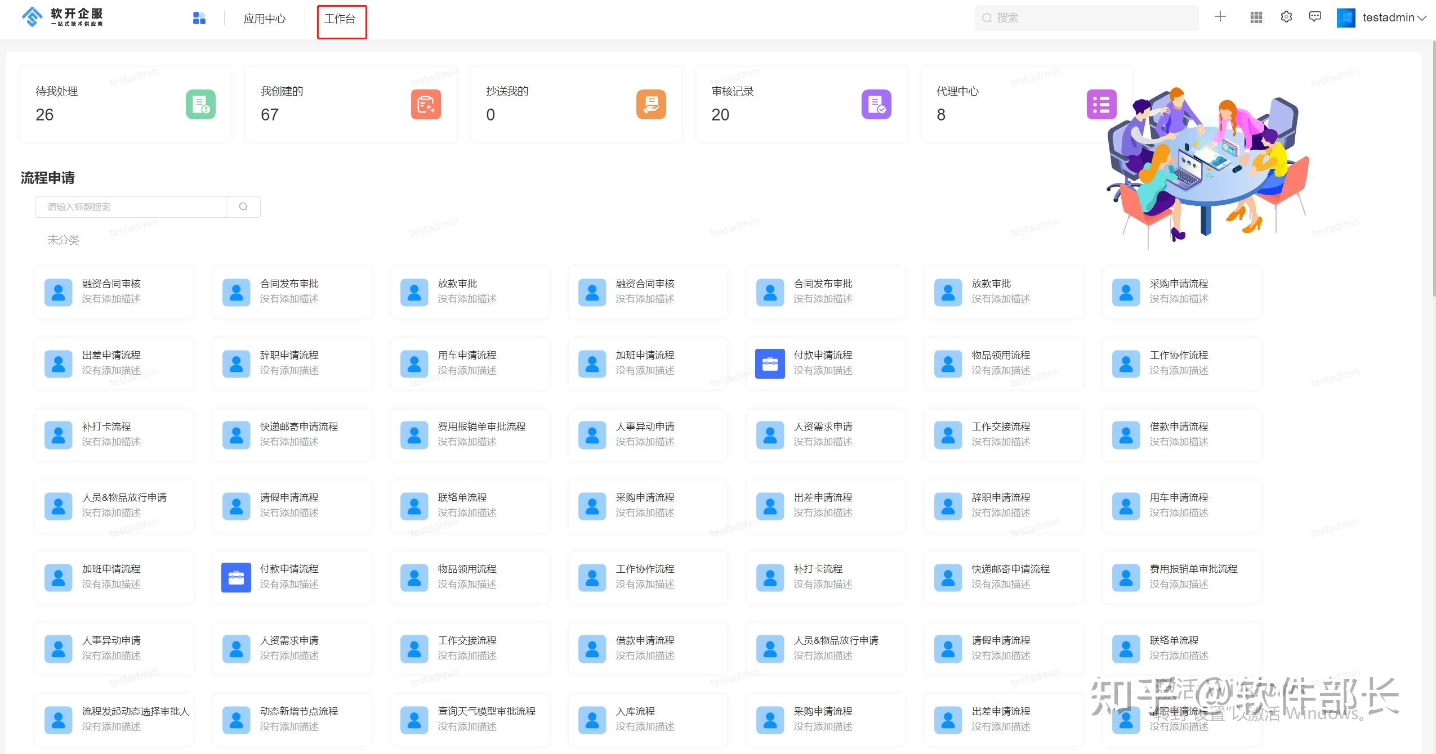Click the orange 抄送我的 icon

[651, 104]
